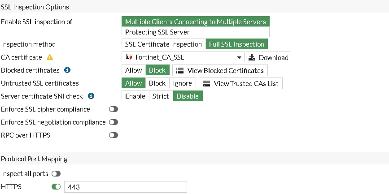389x194 pixels.
Task: Click the Fortinet_CA_SSL certificate icon
Action: pyautogui.click(x=129, y=57)
